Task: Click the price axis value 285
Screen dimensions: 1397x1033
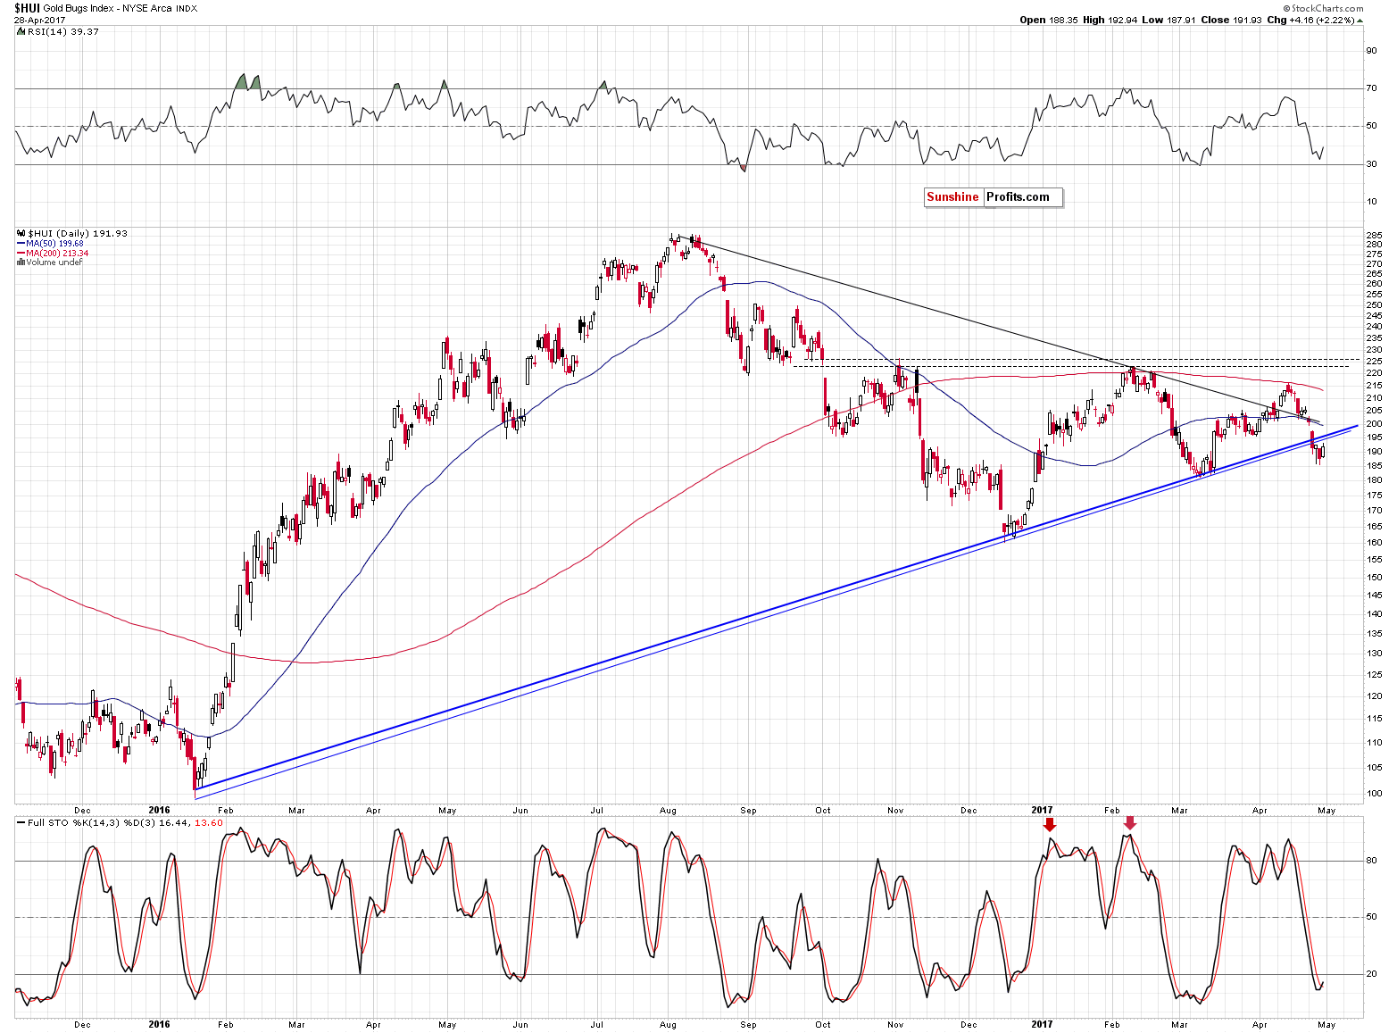Action: tap(1374, 236)
